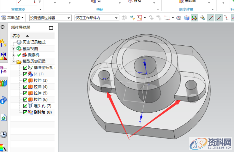Toggle the 拉伸 (3) feature checkbox
Image resolution: width=234 pixels, height=152 pixels.
25,80
